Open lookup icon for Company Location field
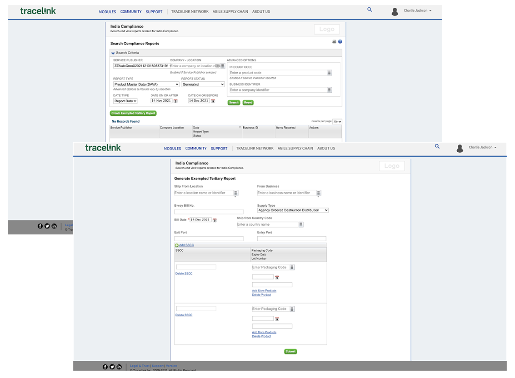515x378 pixels. pos(222,66)
